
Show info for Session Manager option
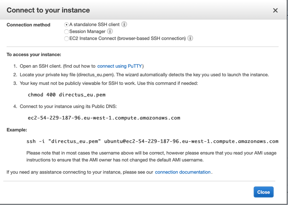(110, 31)
